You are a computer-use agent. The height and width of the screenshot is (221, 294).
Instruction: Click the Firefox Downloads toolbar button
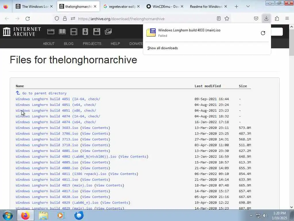(266, 18)
